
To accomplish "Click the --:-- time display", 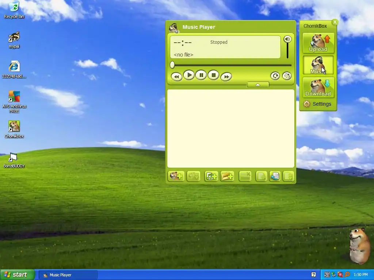I will point(183,43).
